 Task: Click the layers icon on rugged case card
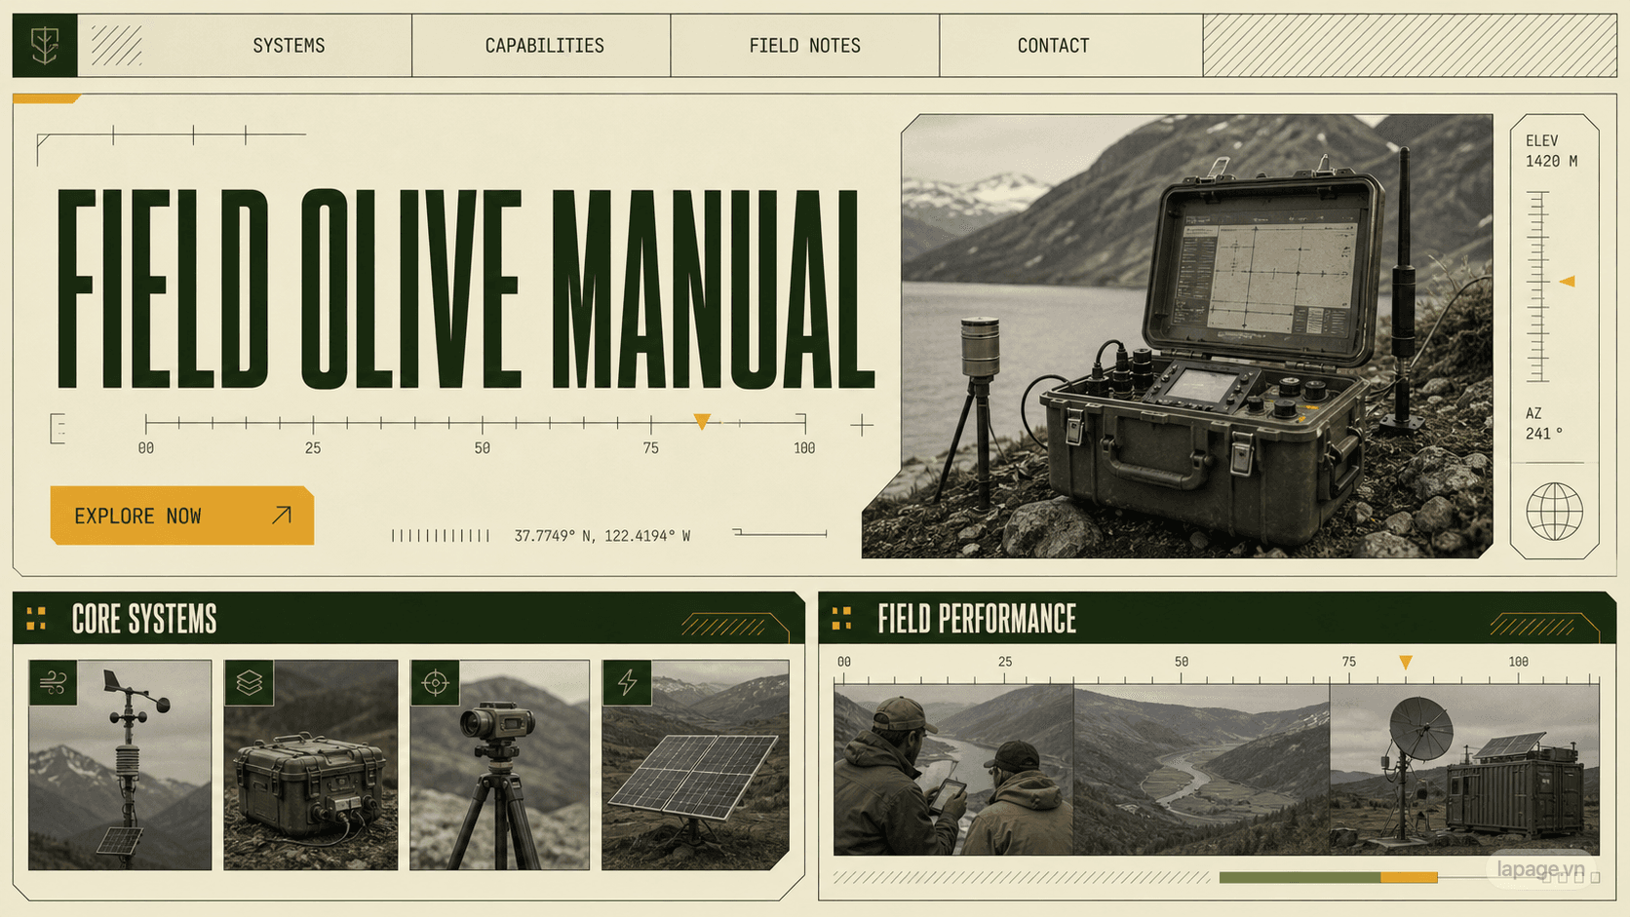[249, 683]
